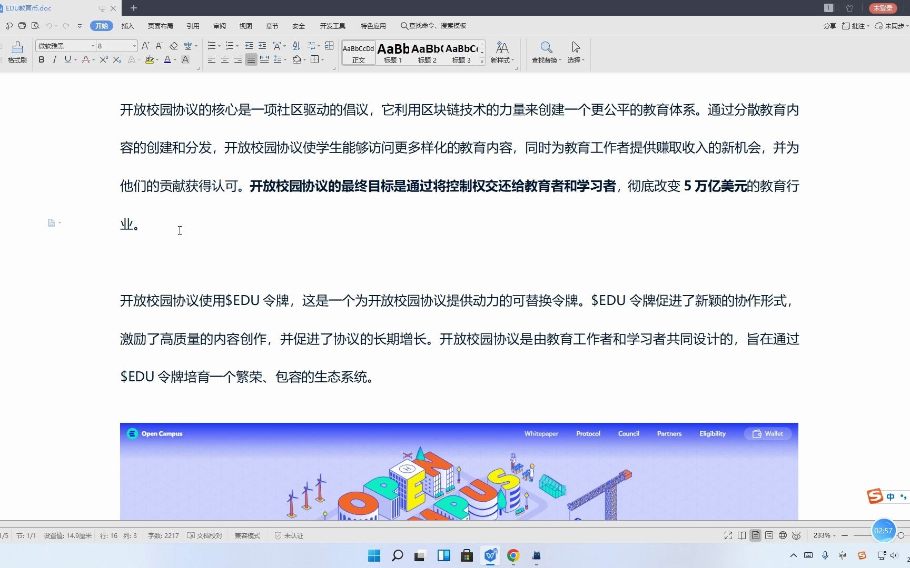Open Print Preview from quick access toolbar
The height and width of the screenshot is (568, 910).
[x=35, y=26]
